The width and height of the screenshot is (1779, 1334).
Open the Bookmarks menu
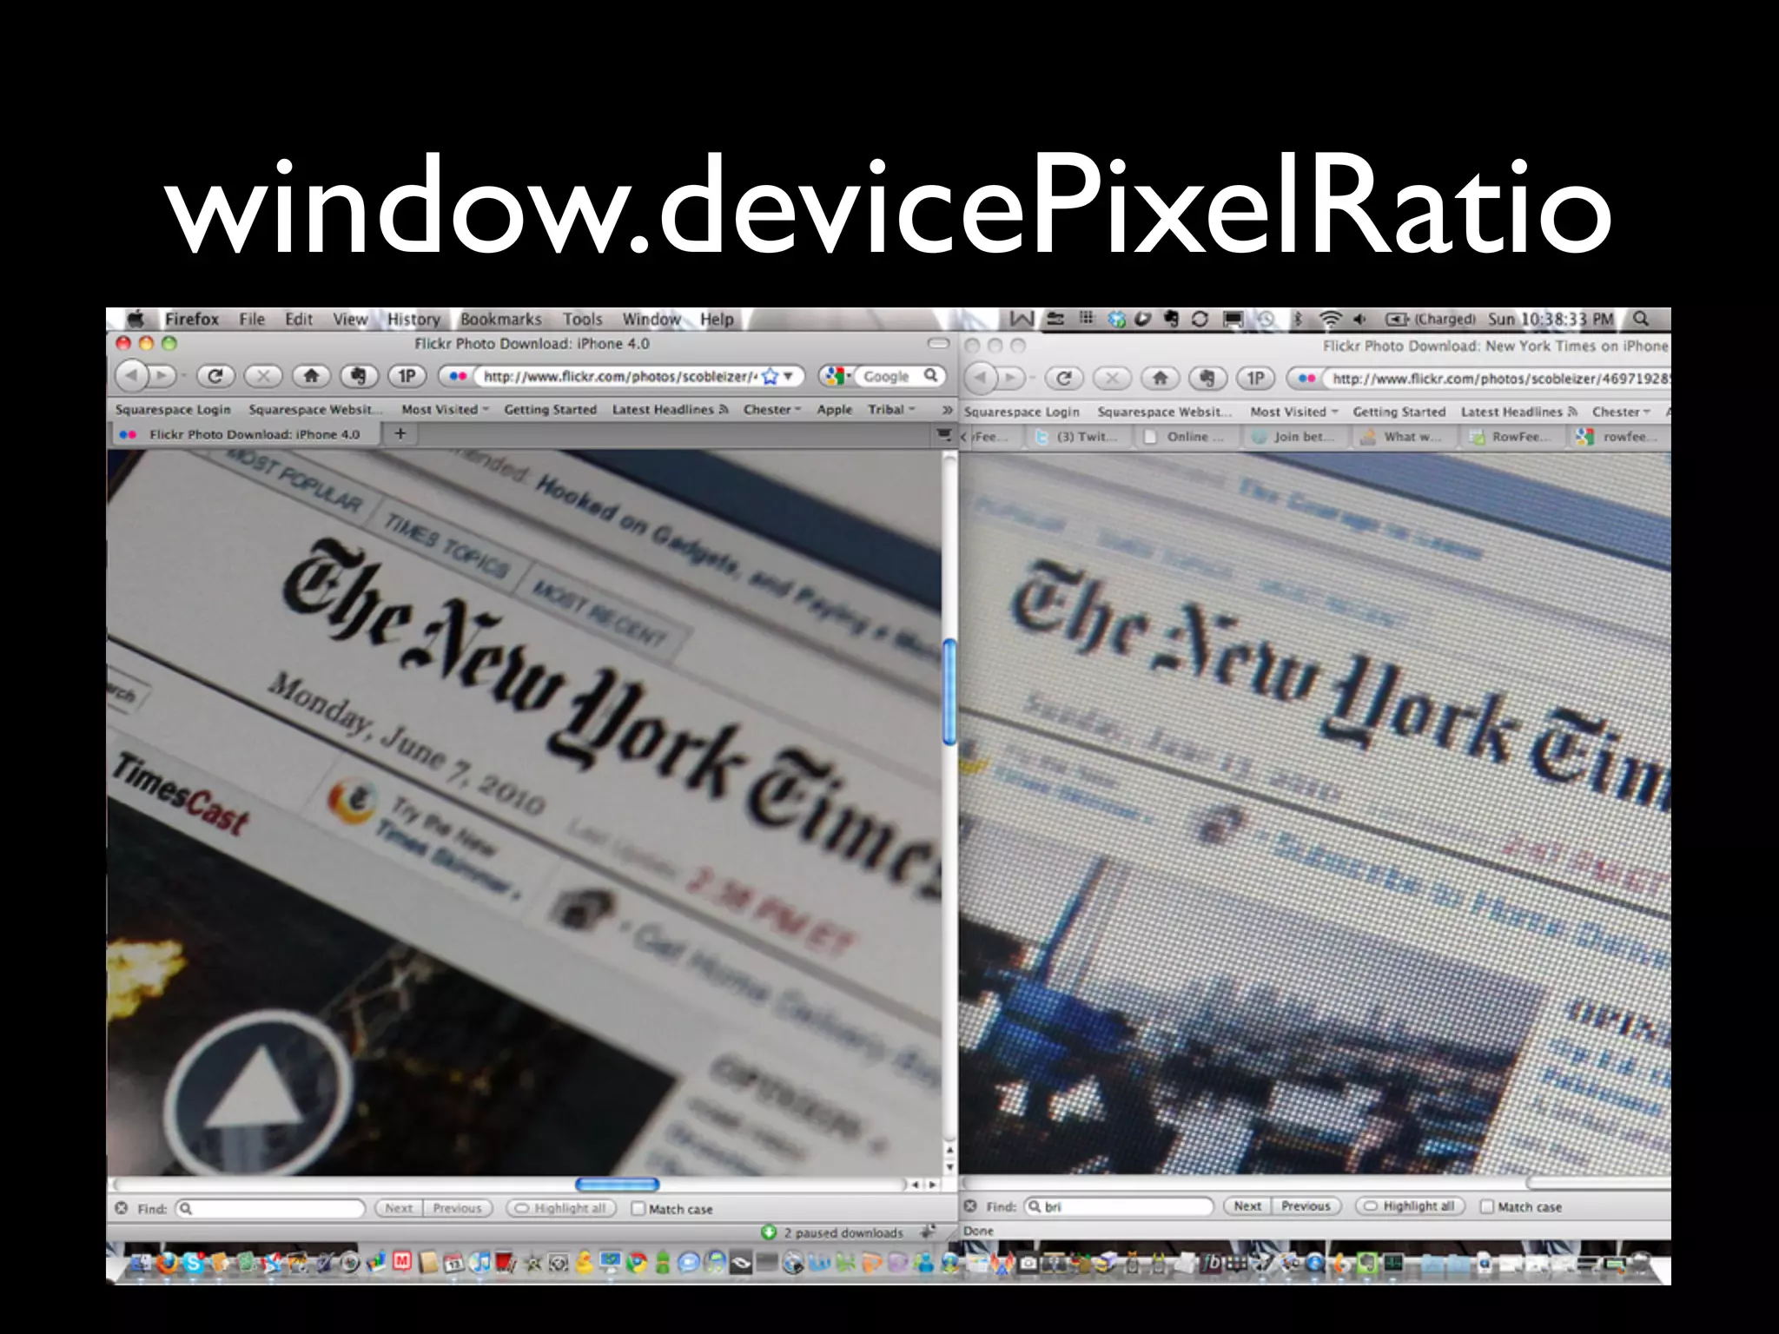500,319
